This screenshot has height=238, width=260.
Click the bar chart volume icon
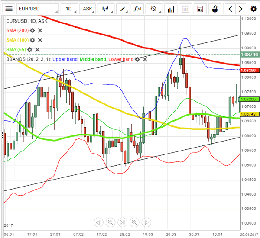click(x=171, y=9)
